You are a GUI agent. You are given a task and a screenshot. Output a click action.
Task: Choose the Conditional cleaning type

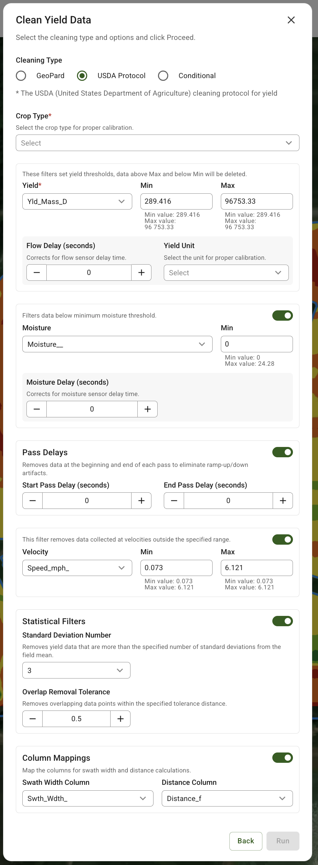(163, 76)
